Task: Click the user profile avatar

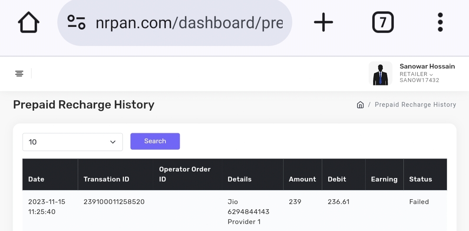Action: (x=380, y=73)
